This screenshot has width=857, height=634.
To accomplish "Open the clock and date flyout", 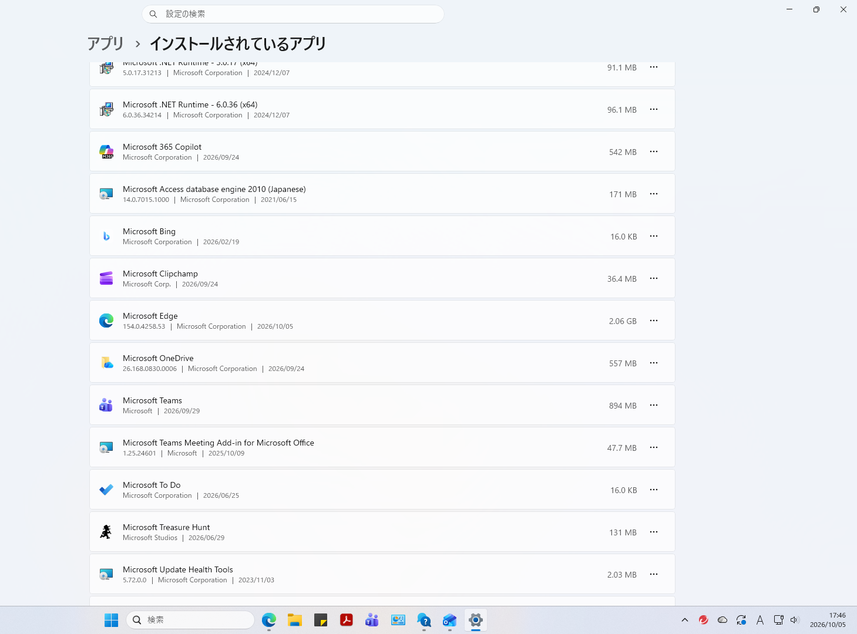I will tap(828, 620).
